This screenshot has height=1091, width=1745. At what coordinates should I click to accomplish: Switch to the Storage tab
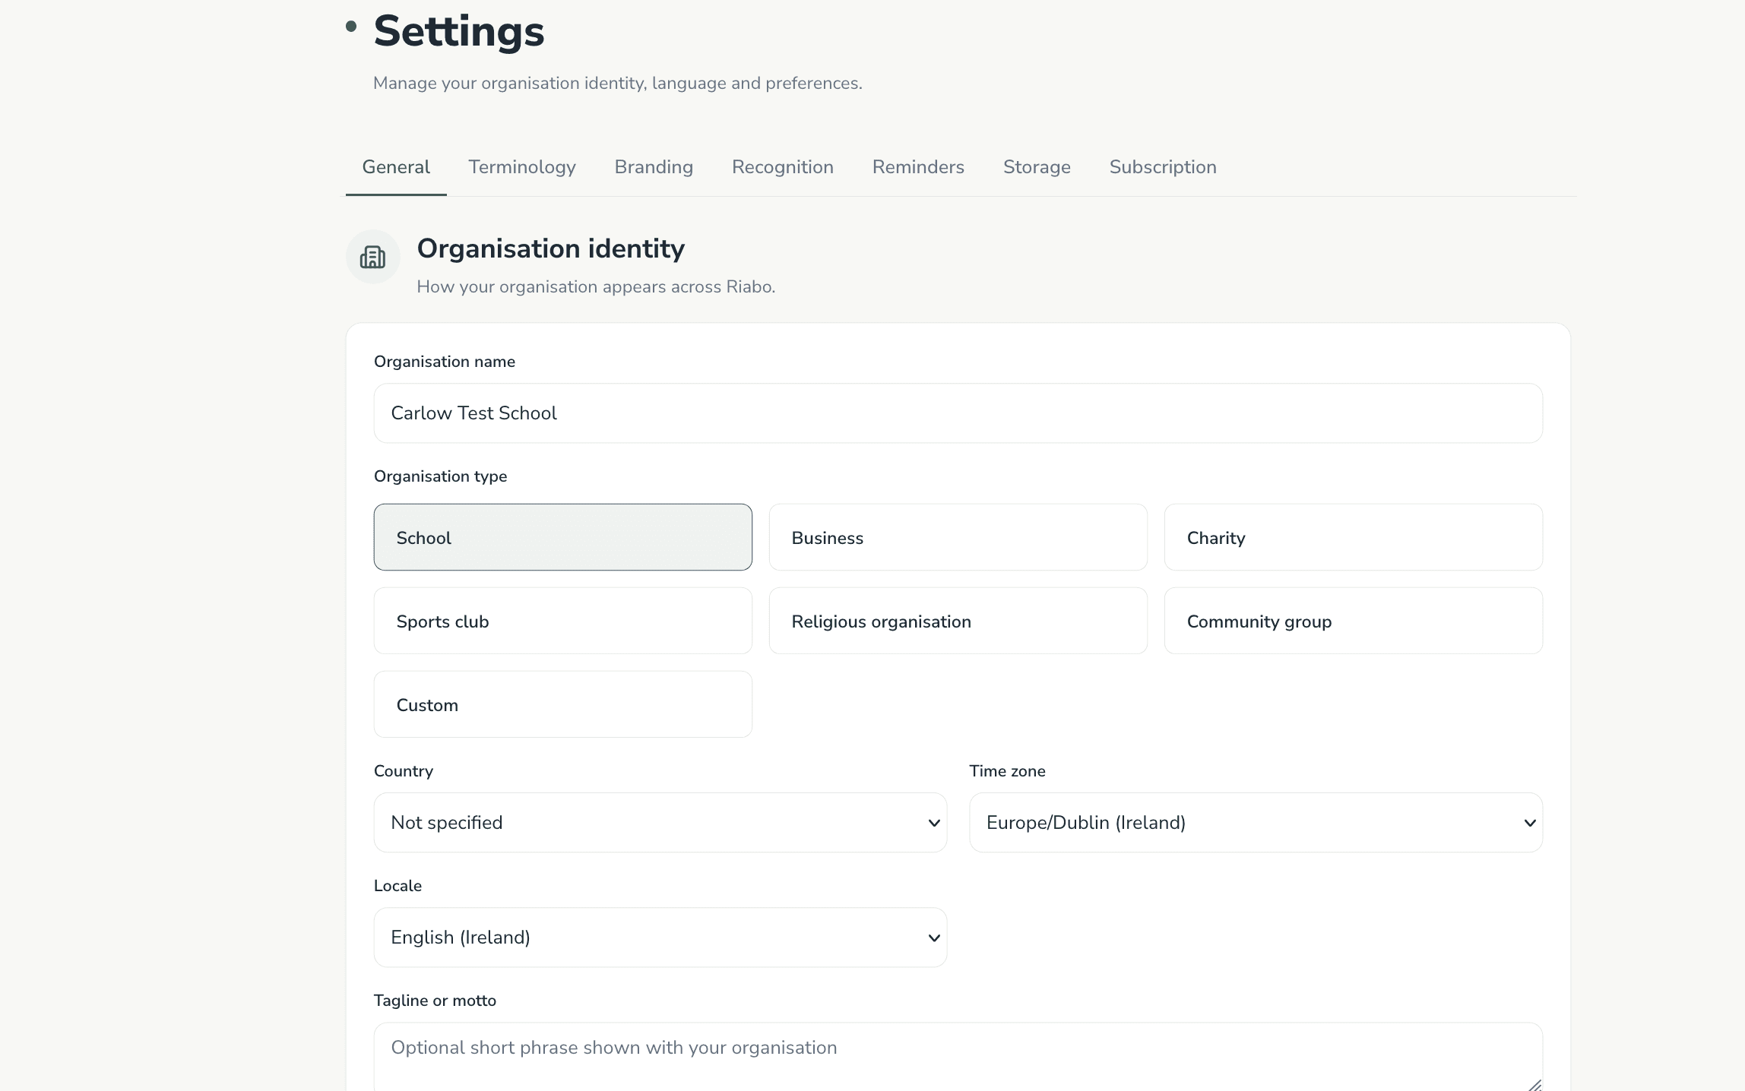coord(1037,167)
